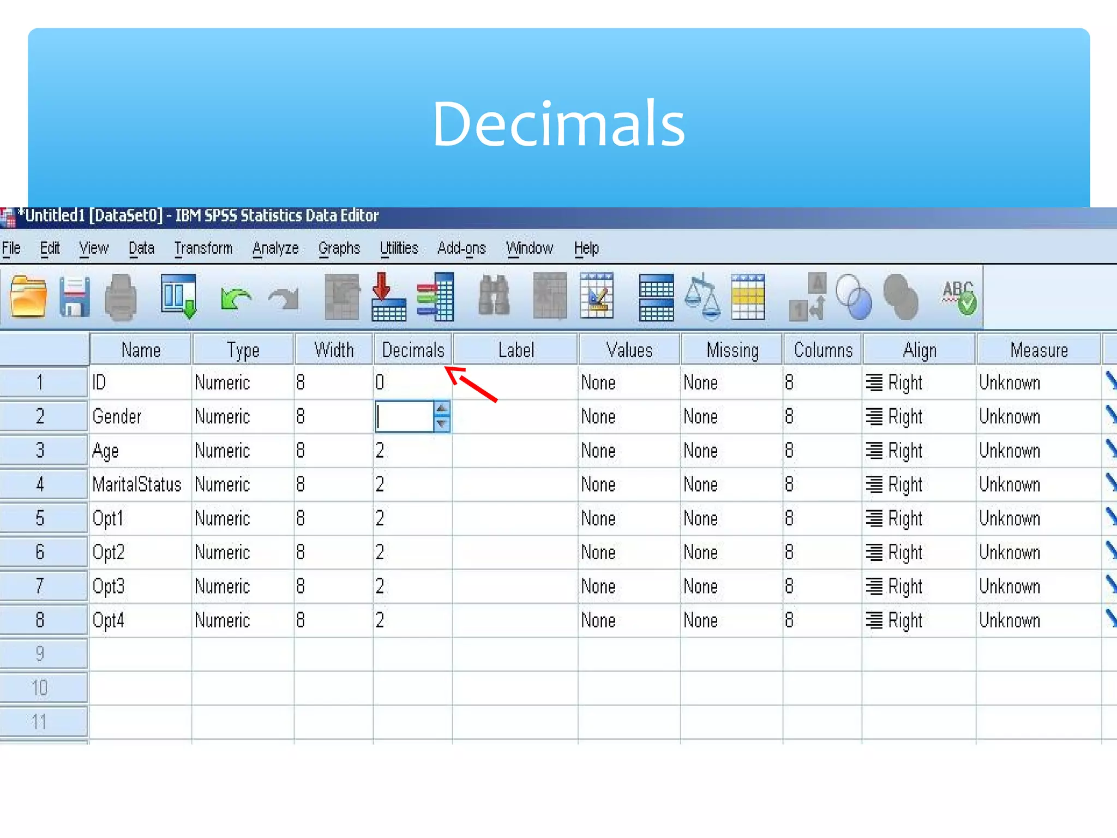Go to variable red arrow icon
1117x838 pixels.
388,296
